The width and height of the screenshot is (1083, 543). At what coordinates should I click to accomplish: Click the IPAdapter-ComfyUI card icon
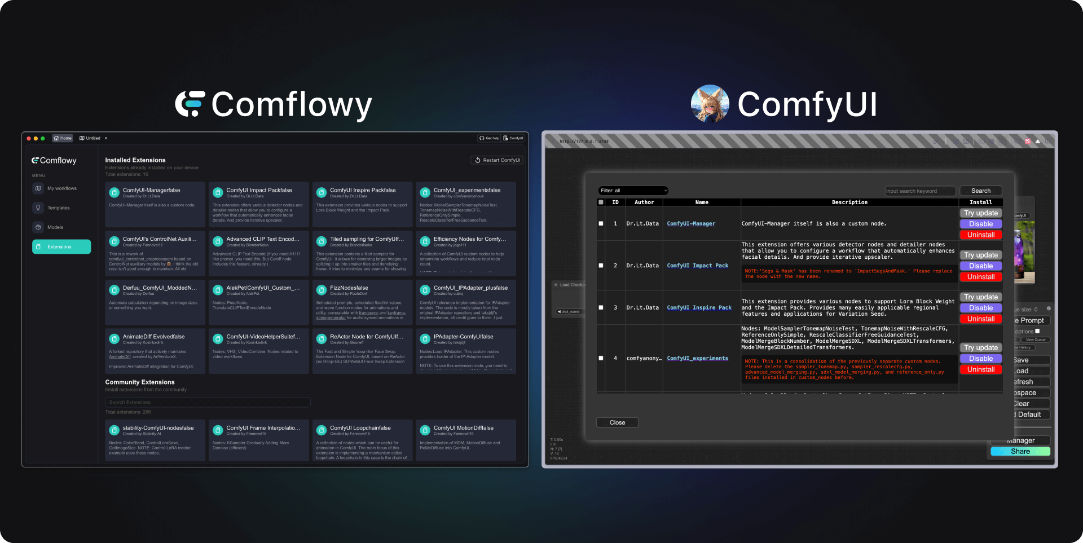pyautogui.click(x=425, y=339)
